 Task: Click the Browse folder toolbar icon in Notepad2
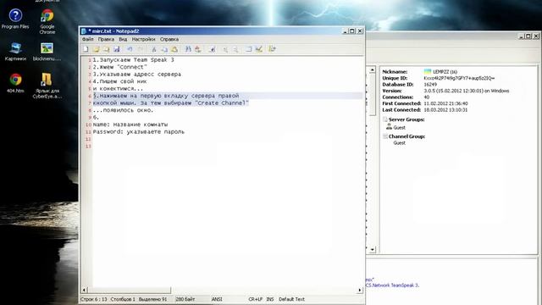coord(106,49)
